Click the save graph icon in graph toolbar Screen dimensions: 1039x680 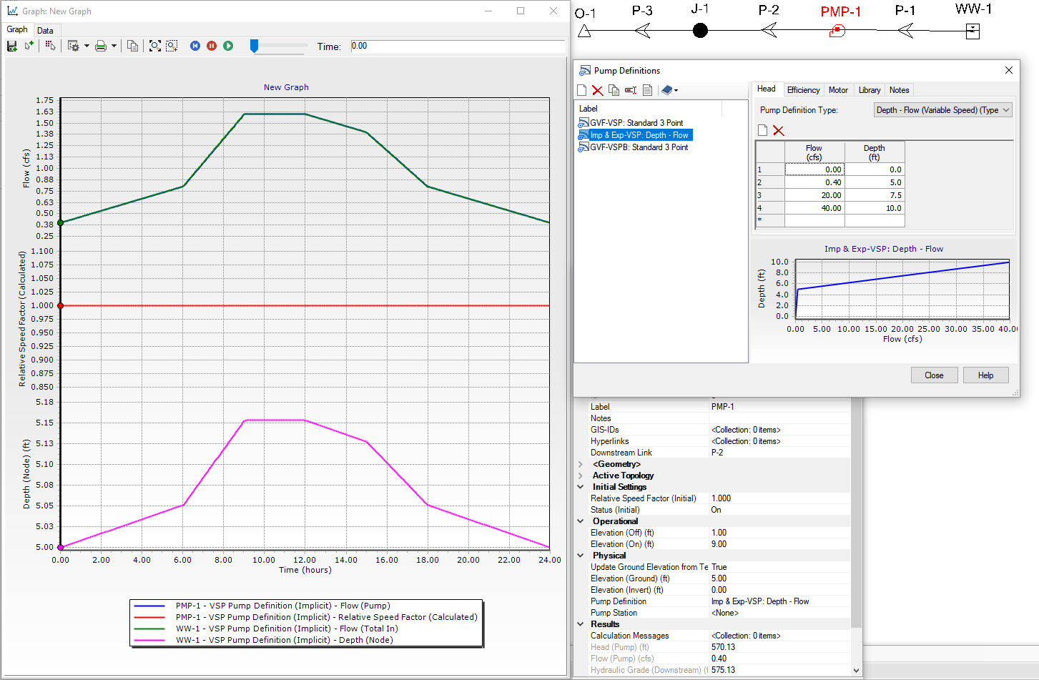pyautogui.click(x=11, y=46)
